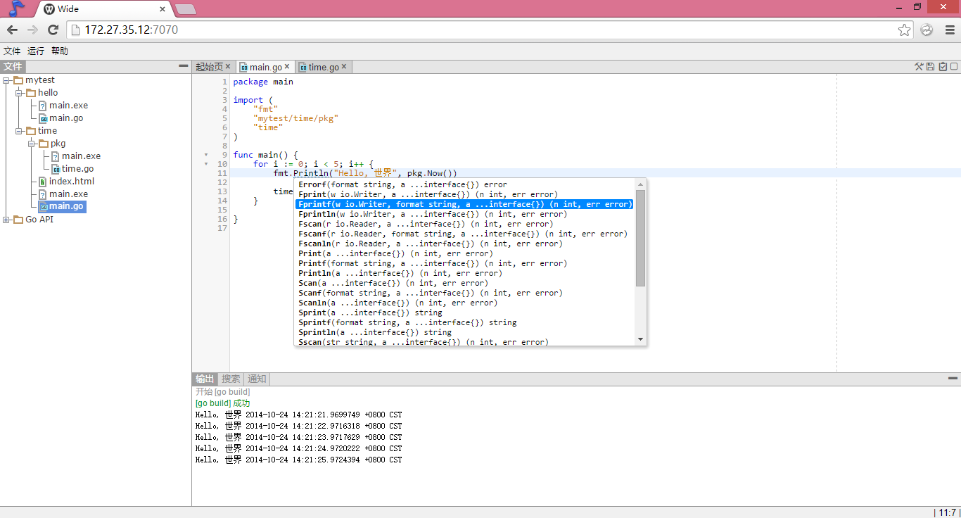
Task: Close the main.go editor tab
Action: 287,66
